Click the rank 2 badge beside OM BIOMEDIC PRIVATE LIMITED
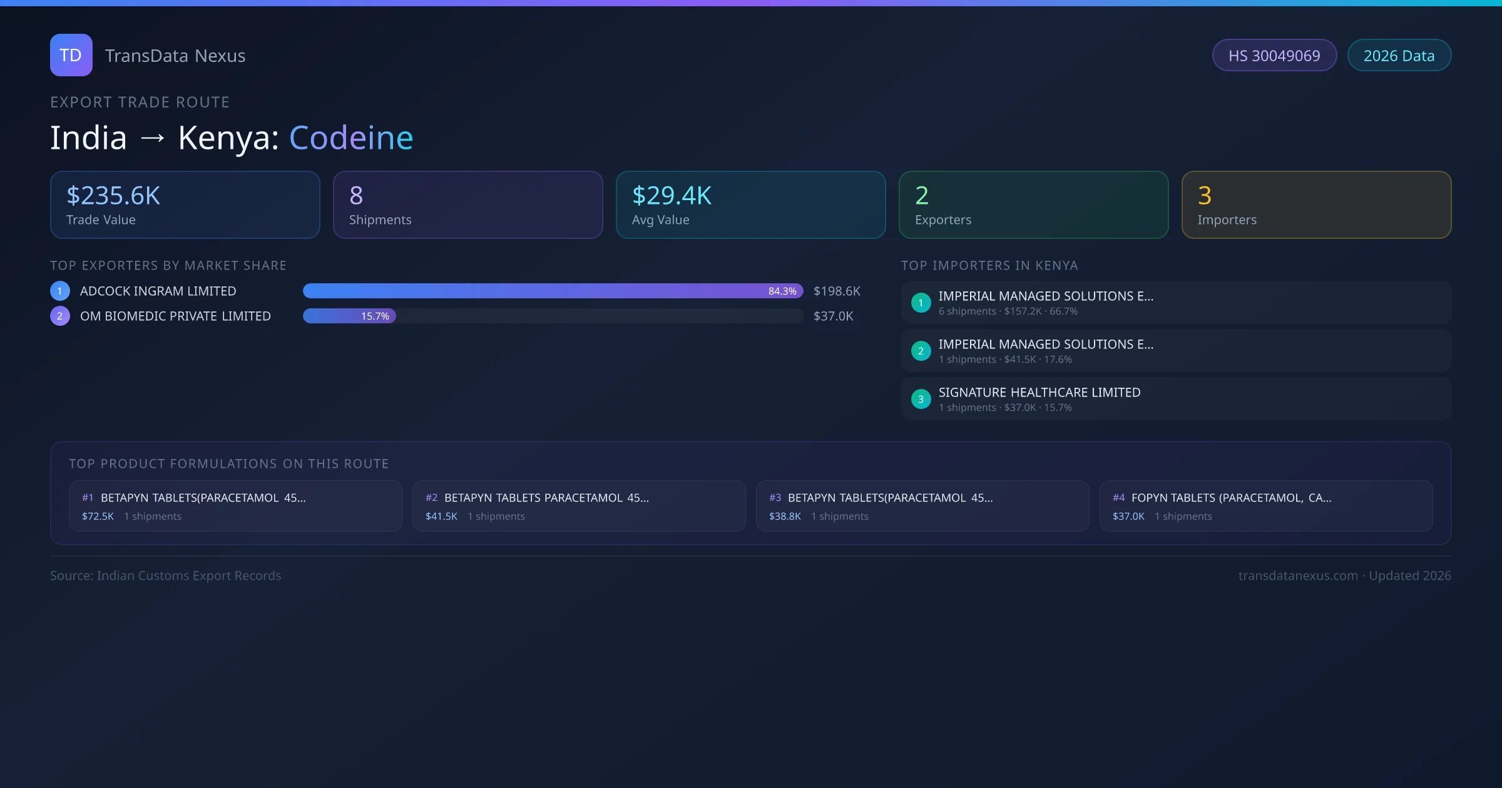The width and height of the screenshot is (1502, 788). 59,316
